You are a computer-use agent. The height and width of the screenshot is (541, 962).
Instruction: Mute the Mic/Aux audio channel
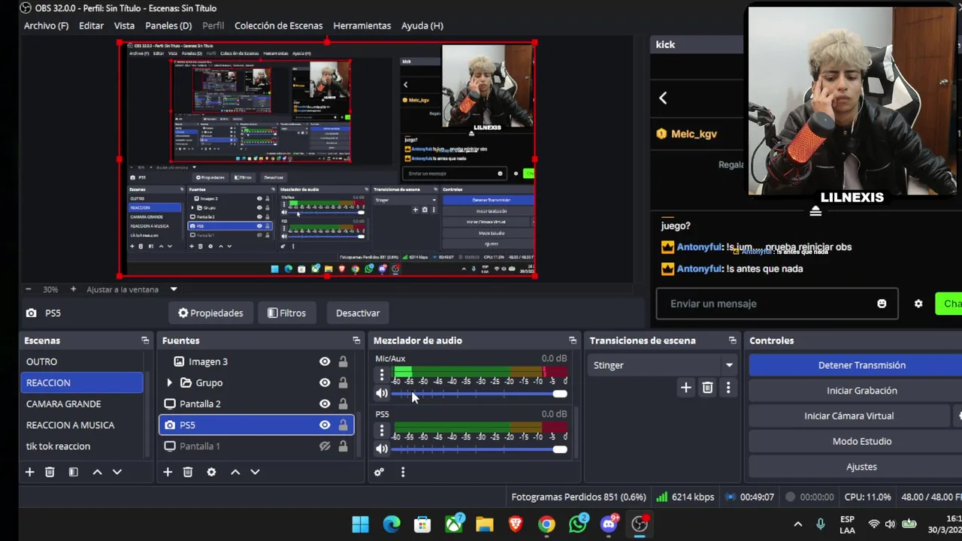(382, 394)
